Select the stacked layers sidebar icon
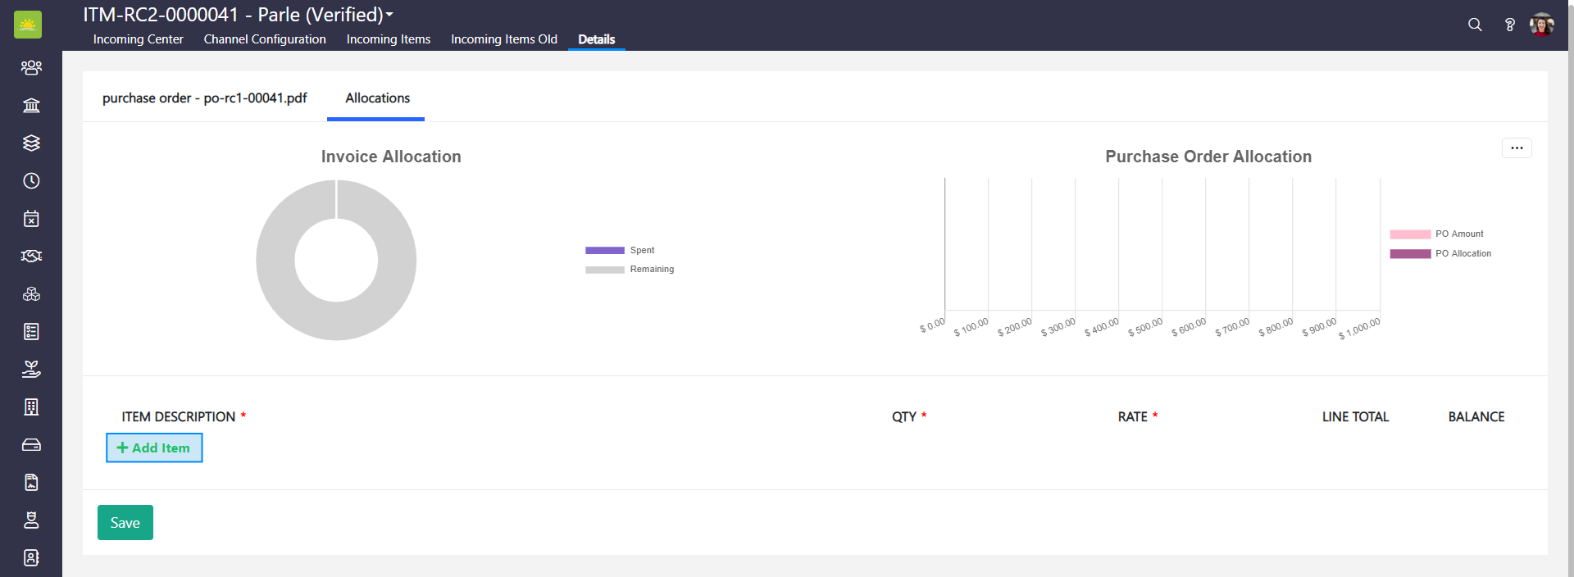 click(31, 143)
